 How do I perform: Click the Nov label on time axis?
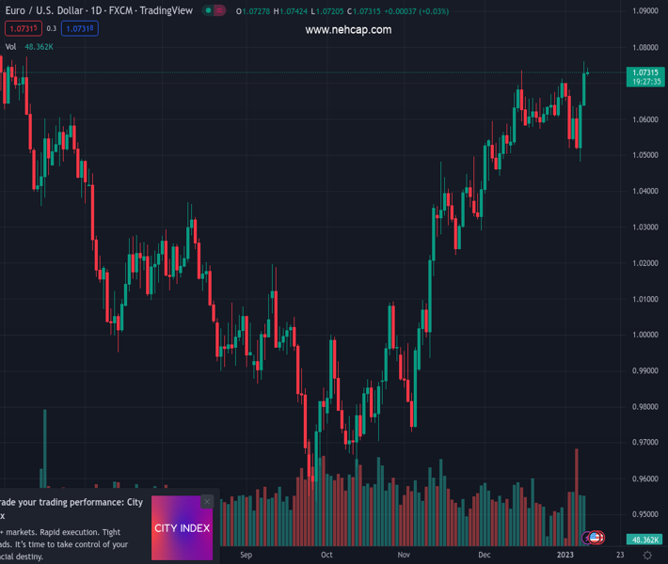tap(404, 556)
